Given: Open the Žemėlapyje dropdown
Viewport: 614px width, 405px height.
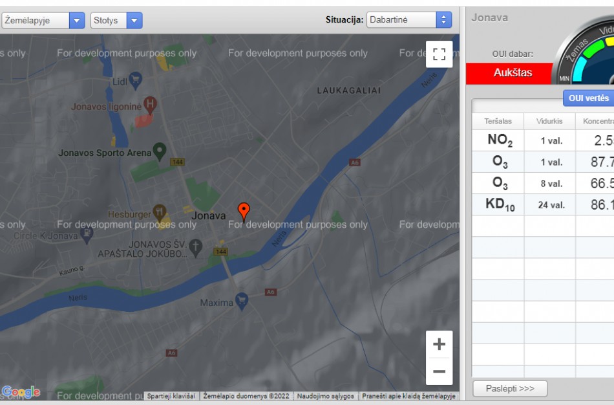Looking at the screenshot, I should tap(43, 20).
